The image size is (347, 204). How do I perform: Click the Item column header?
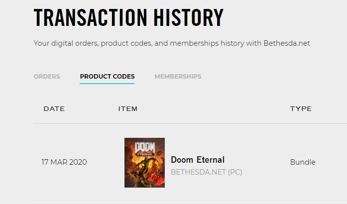[127, 108]
